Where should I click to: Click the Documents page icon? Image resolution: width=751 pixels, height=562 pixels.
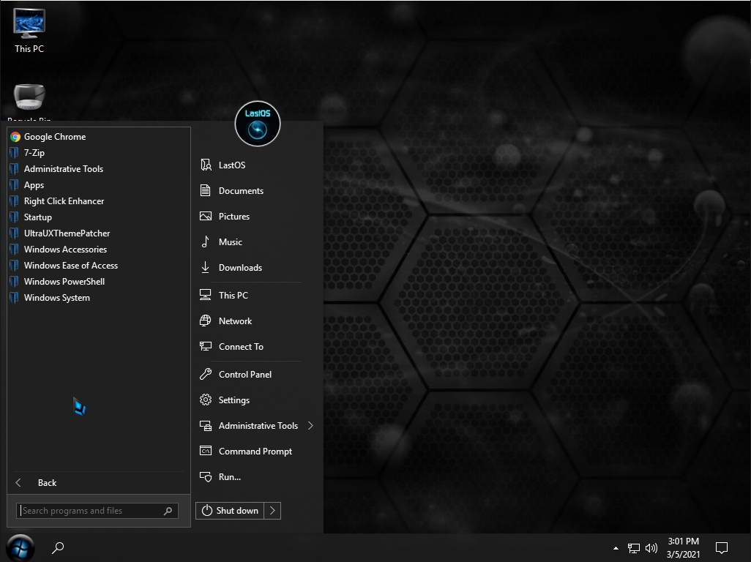pyautogui.click(x=206, y=190)
